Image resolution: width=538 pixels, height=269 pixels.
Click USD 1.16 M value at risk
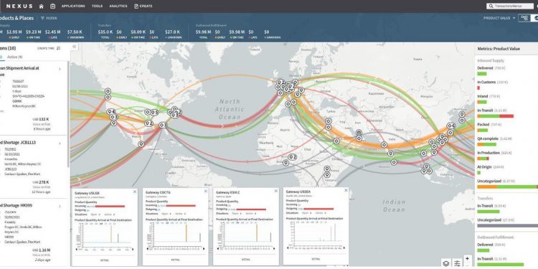[40, 250]
